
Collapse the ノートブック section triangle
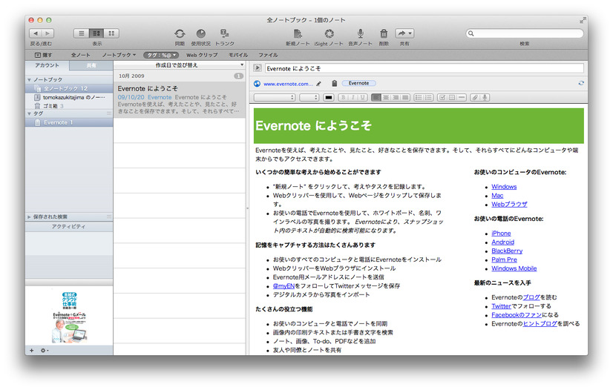[x=30, y=79]
